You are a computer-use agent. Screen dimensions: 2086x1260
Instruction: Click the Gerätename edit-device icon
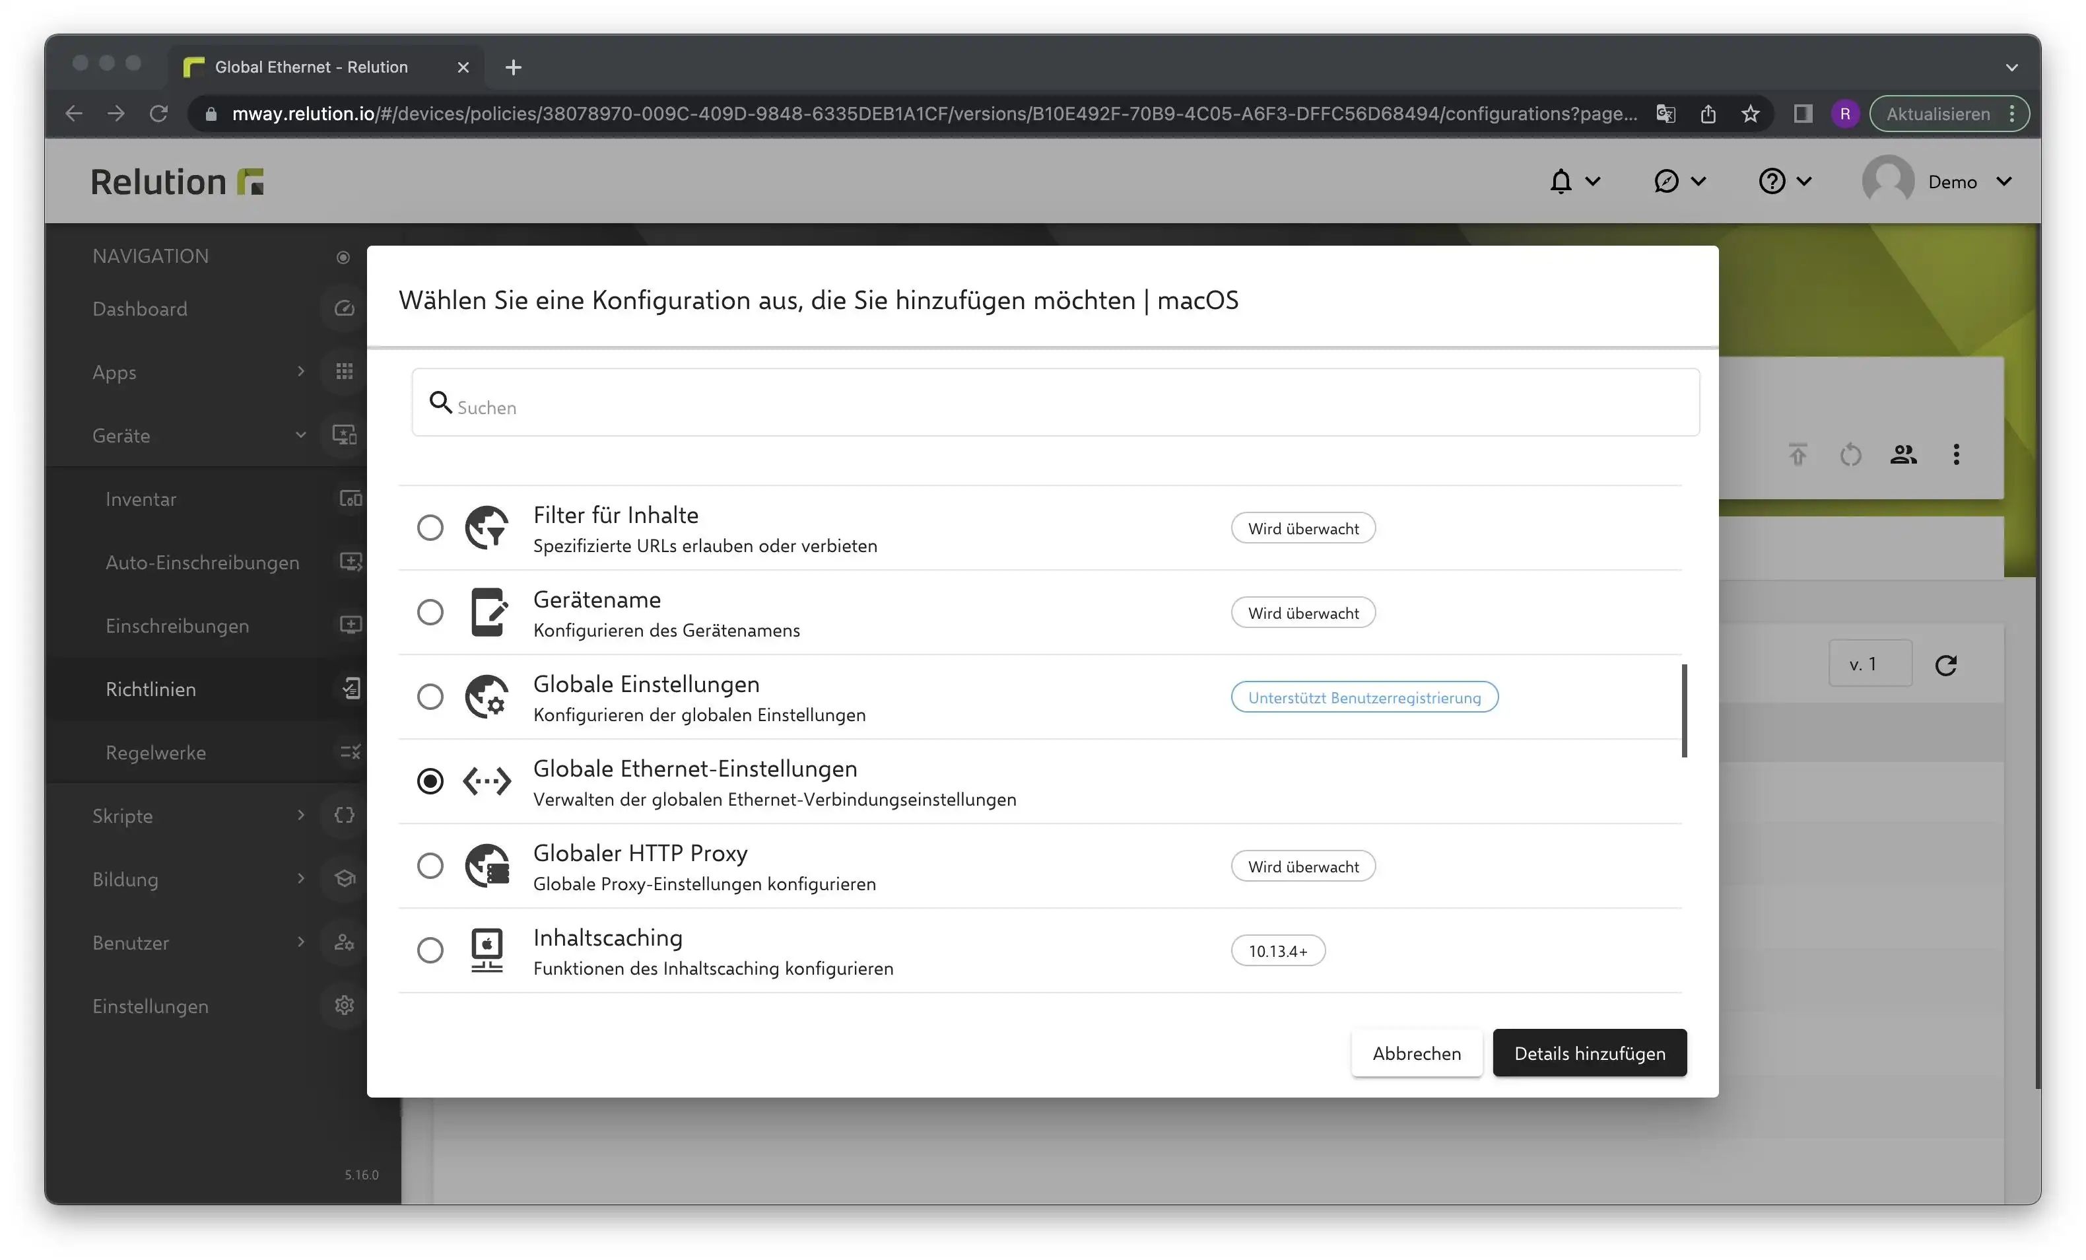488,612
